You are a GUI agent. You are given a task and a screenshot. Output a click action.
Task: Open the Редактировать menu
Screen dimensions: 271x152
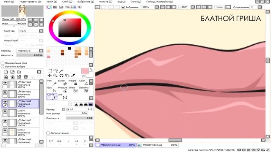click(x=30, y=2)
